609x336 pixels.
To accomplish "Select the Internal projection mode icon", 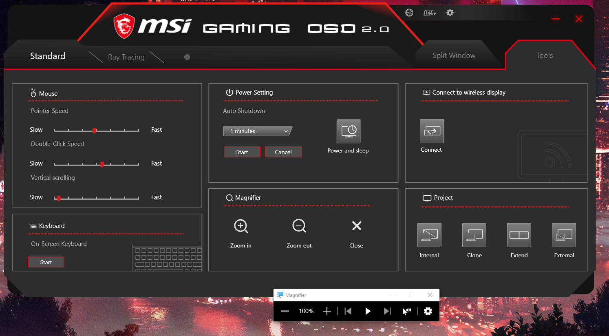I will tap(429, 235).
